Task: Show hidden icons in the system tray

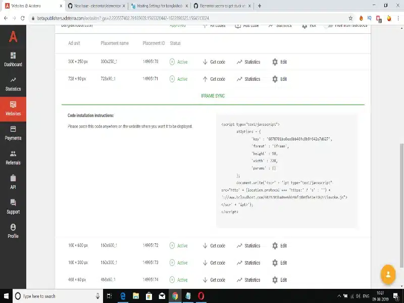Action: click(339, 296)
